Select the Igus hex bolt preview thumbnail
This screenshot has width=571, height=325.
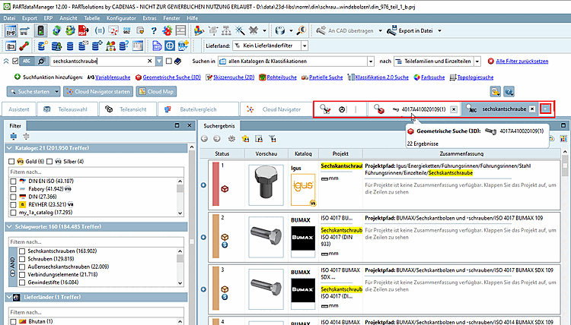coord(264,185)
